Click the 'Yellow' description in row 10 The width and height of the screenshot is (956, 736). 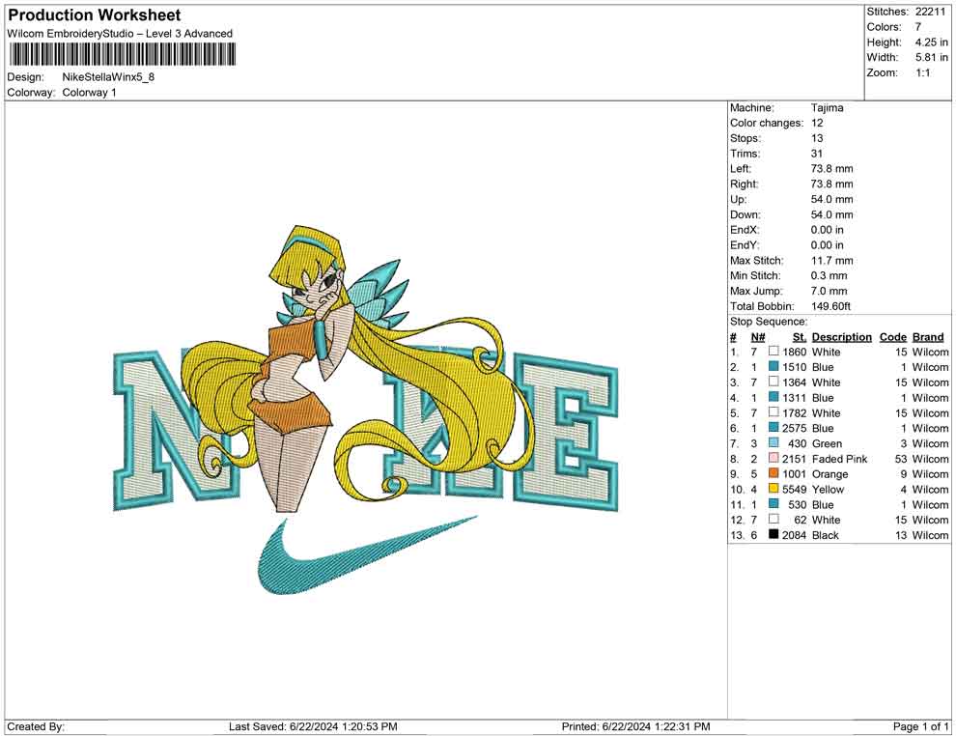point(828,489)
